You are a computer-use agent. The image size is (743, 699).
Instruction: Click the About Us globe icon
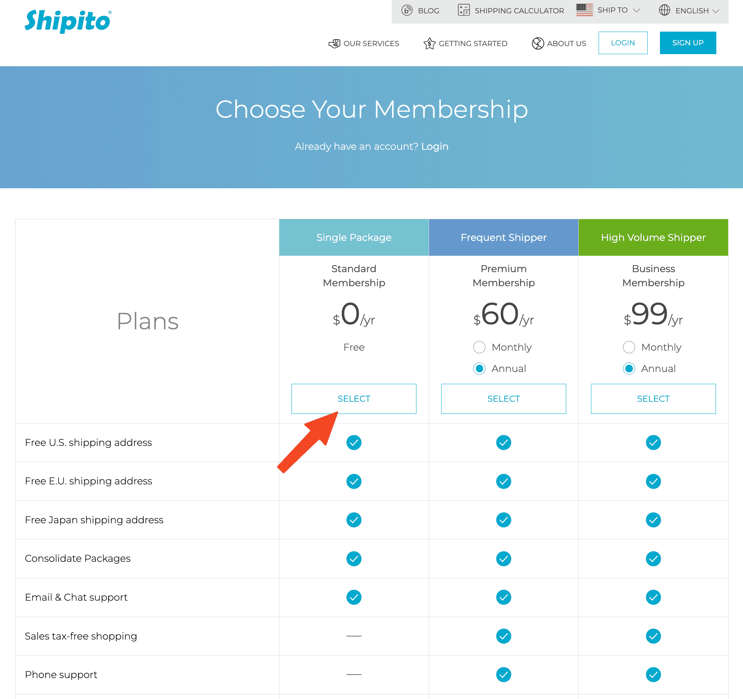[x=538, y=43]
